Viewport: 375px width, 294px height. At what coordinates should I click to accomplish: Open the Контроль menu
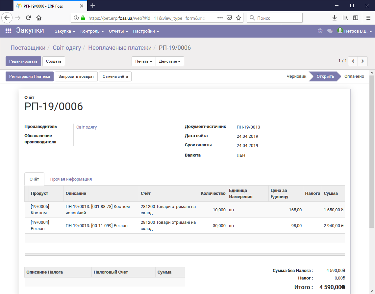(x=92, y=31)
